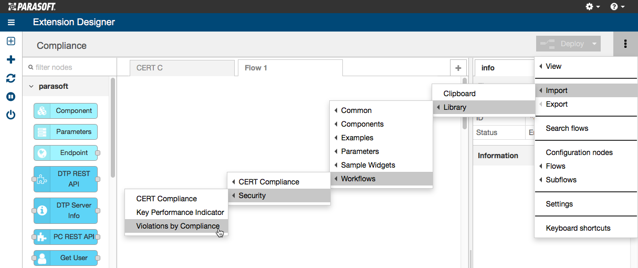Select the Component node in palette

click(x=66, y=111)
